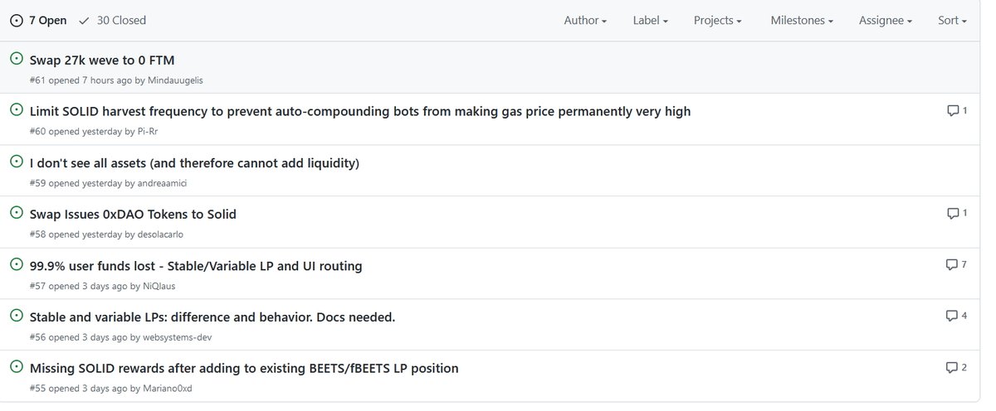
Task: Open the 7 comments on '99.9% user funds lost'
Action: pos(956,264)
